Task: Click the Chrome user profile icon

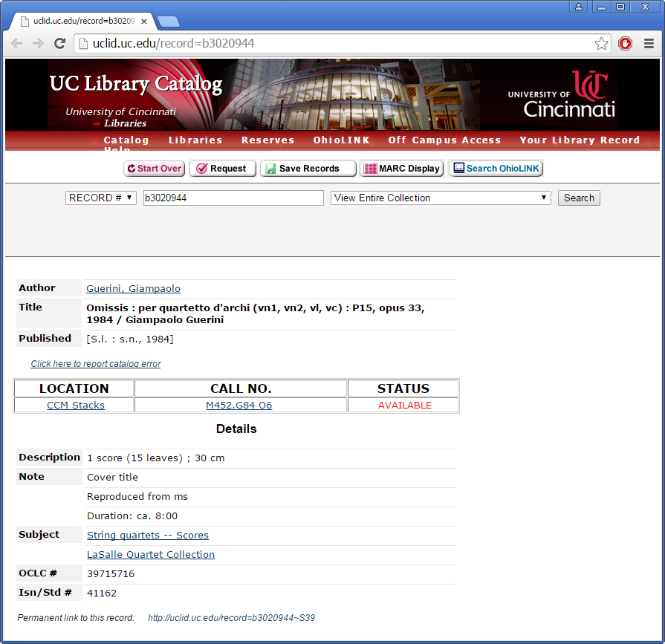Action: click(x=579, y=7)
